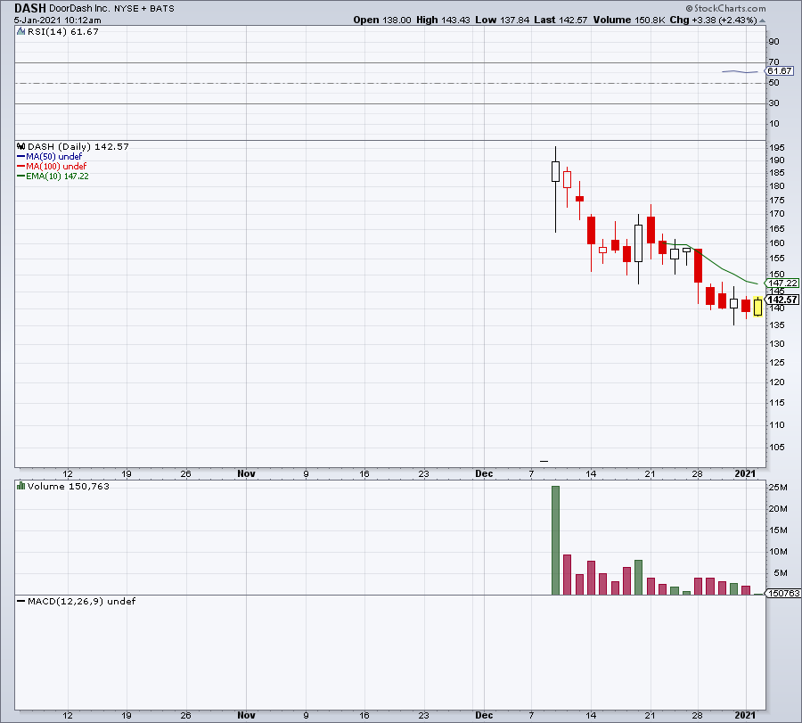This screenshot has height=723, width=802.
Task: Select the black MACD legend line marker
Action: point(21,601)
